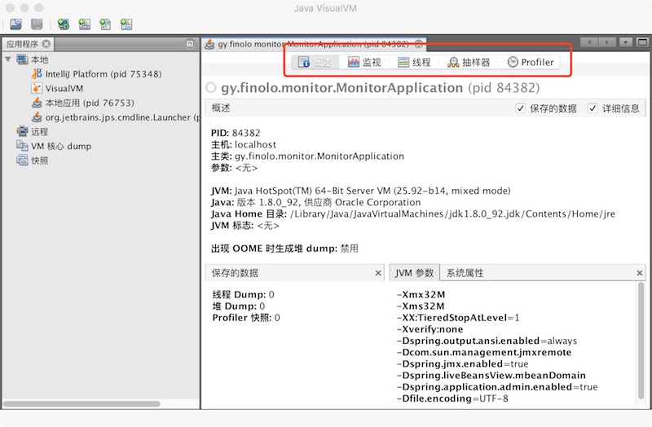Viewport: 652px width, 427px height.
Task: Close the JVM 参数 details section
Action: coord(640,273)
